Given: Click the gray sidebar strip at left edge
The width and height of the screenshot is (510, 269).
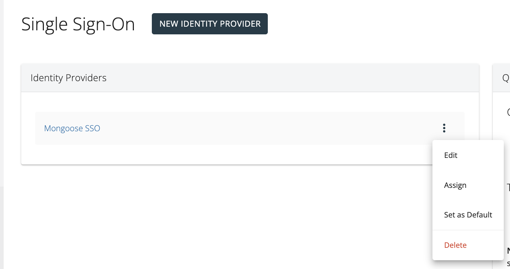Looking at the screenshot, I should pyautogui.click(x=1, y=110).
